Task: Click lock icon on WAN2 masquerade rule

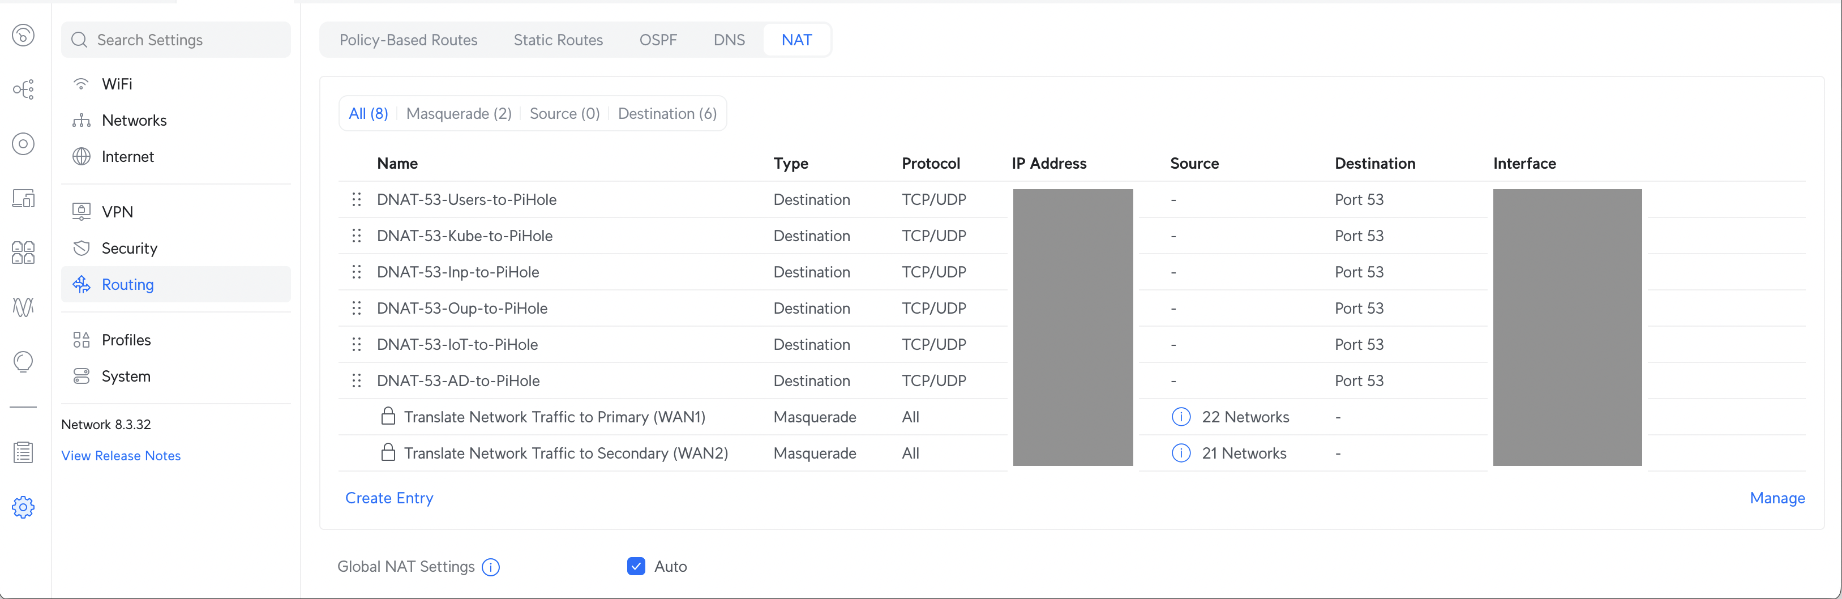Action: coord(388,452)
